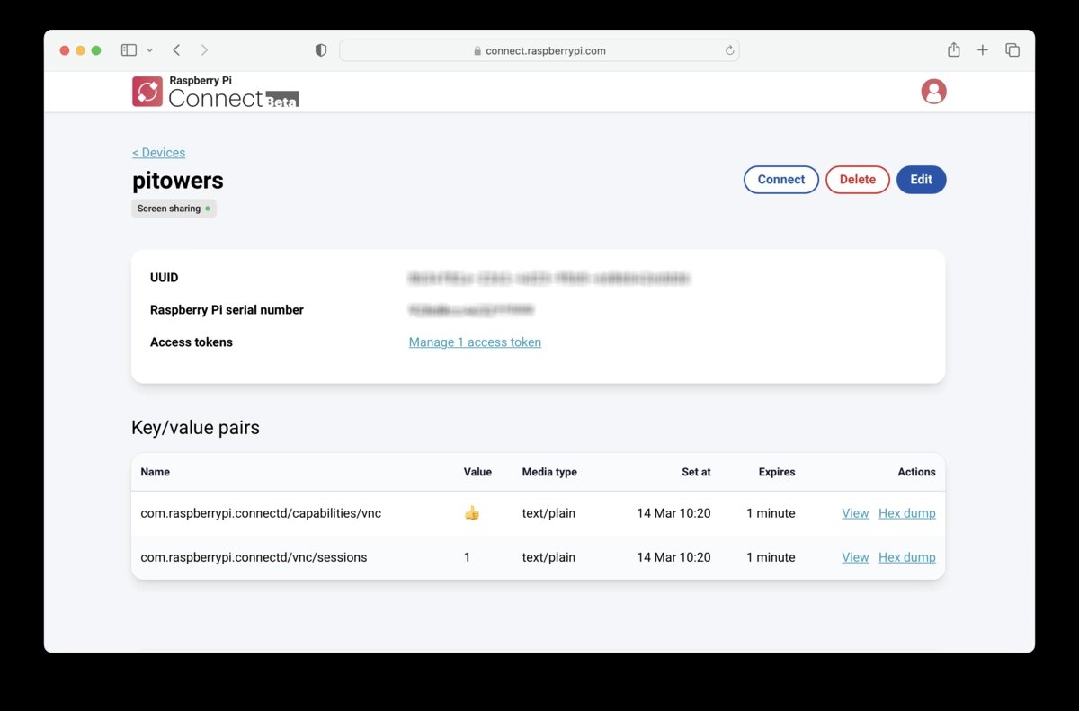
Task: Open Hex dump for vnc/sessions
Action: [x=907, y=557]
